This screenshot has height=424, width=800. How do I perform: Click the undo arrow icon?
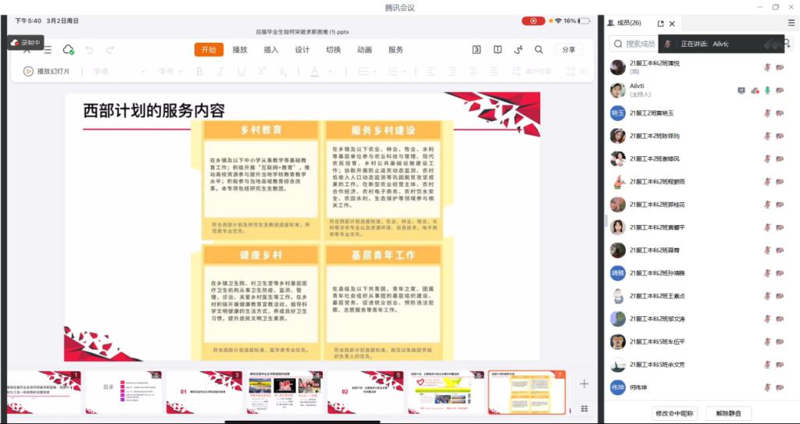tap(89, 50)
